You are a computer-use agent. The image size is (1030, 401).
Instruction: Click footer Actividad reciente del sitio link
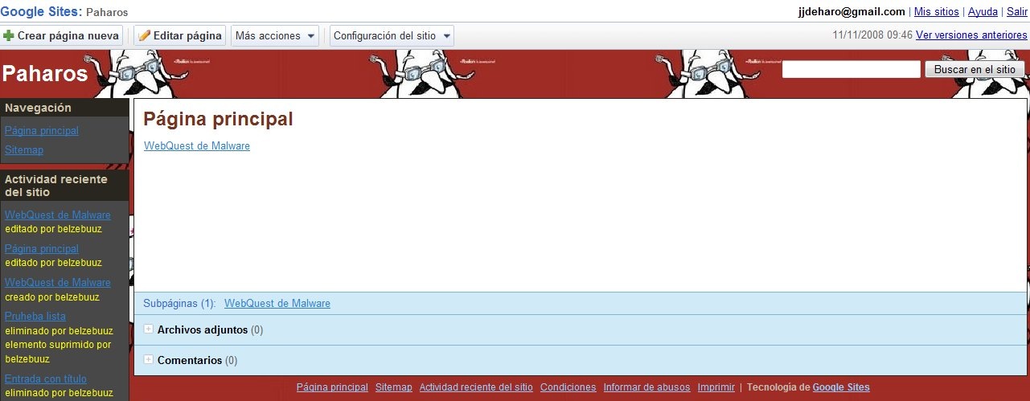click(476, 387)
